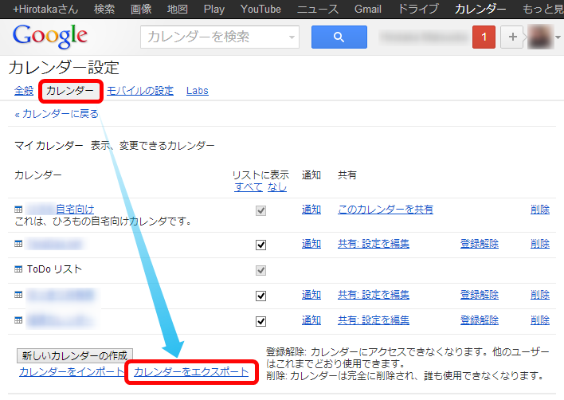564x400 pixels.
Task: Click なし under リストに表示
Action: click(277, 186)
